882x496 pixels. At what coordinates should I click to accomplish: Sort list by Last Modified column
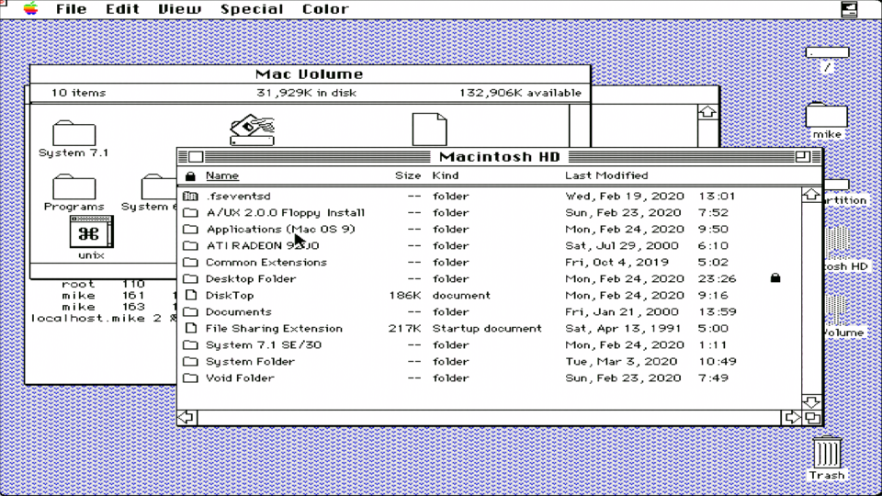[x=606, y=175]
